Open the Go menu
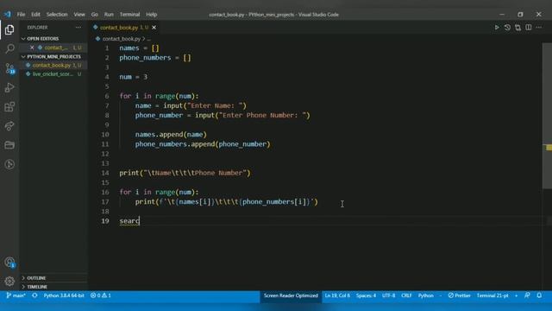 click(x=95, y=15)
